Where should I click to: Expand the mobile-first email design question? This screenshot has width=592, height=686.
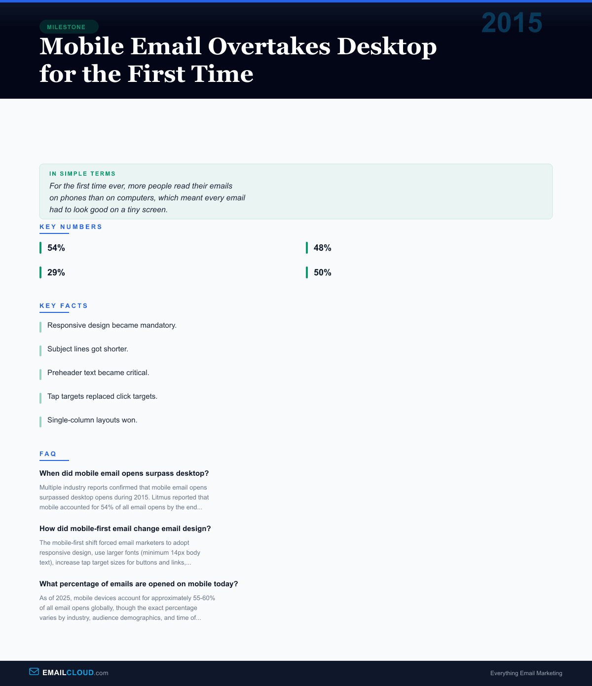pos(125,529)
